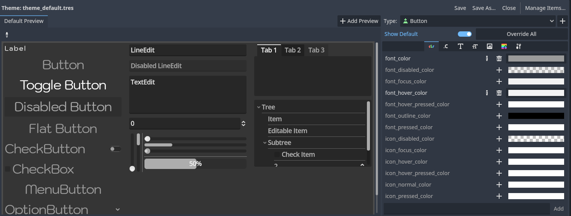The width and height of the screenshot is (571, 216).
Task: Click the Flat Button in preview
Action: pos(63,128)
